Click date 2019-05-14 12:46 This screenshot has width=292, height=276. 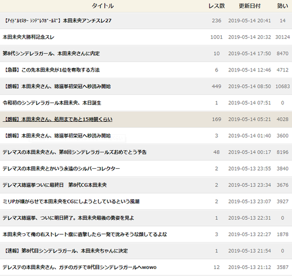[x=250, y=70]
